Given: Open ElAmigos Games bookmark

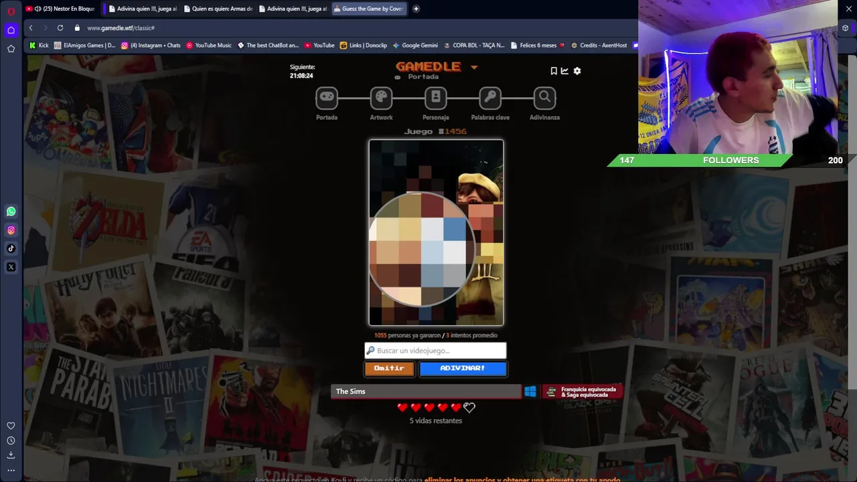Looking at the screenshot, I should click(x=84, y=46).
